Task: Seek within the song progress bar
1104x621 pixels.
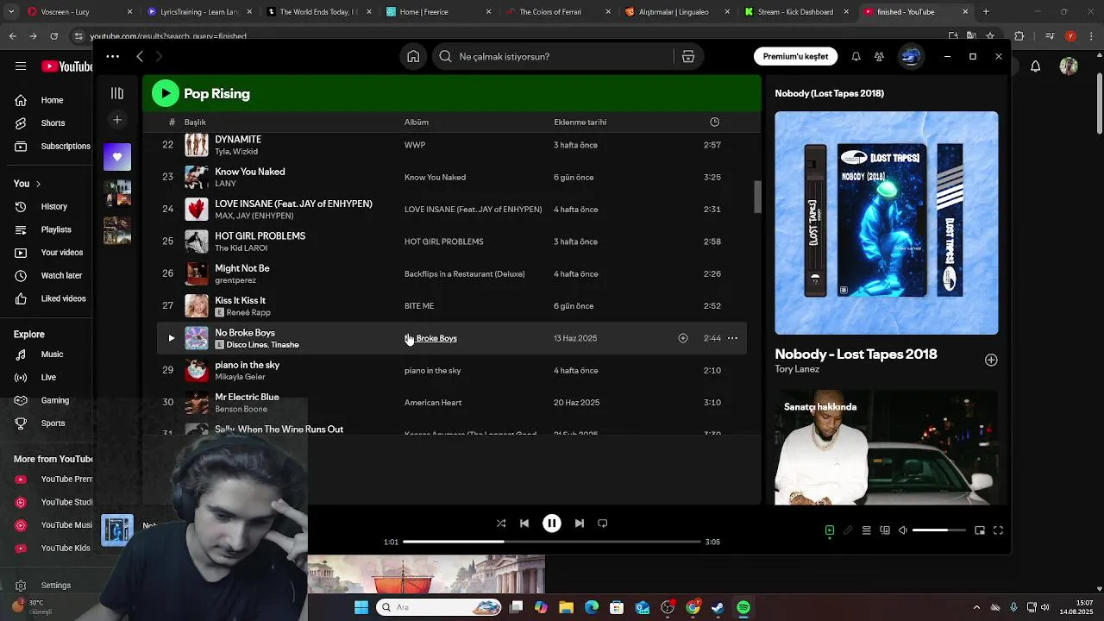Action: pyautogui.click(x=552, y=542)
